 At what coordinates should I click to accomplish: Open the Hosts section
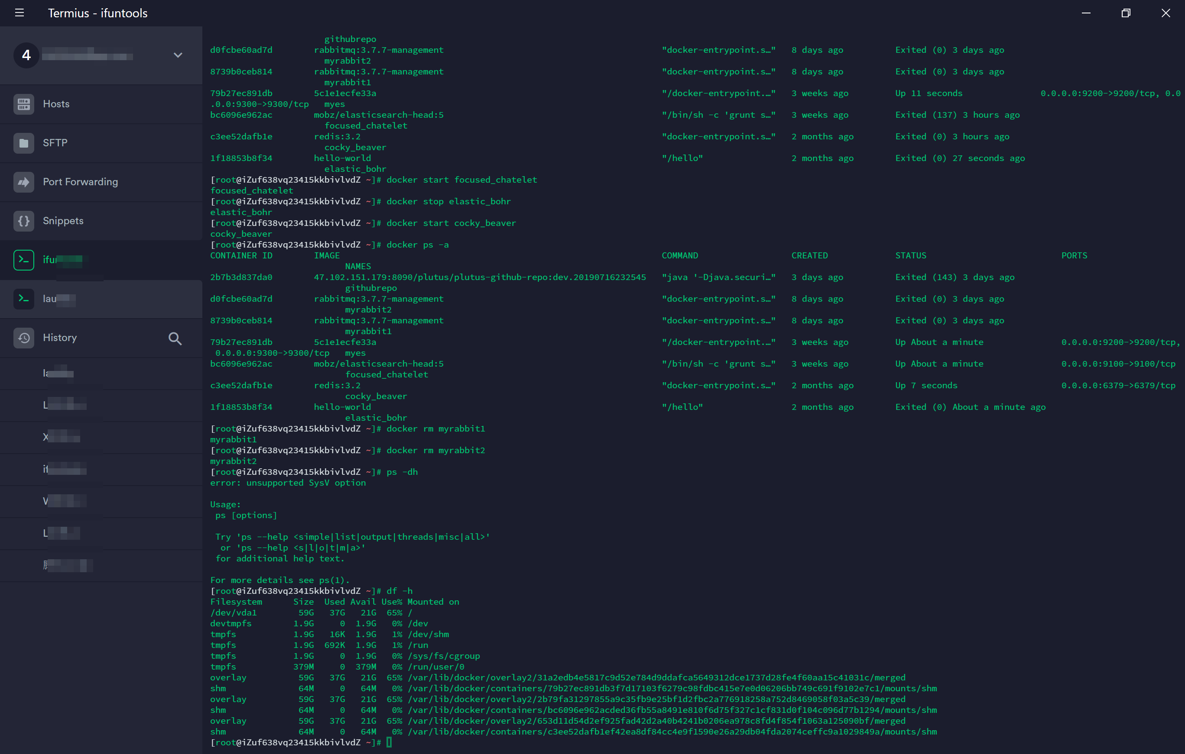56,104
